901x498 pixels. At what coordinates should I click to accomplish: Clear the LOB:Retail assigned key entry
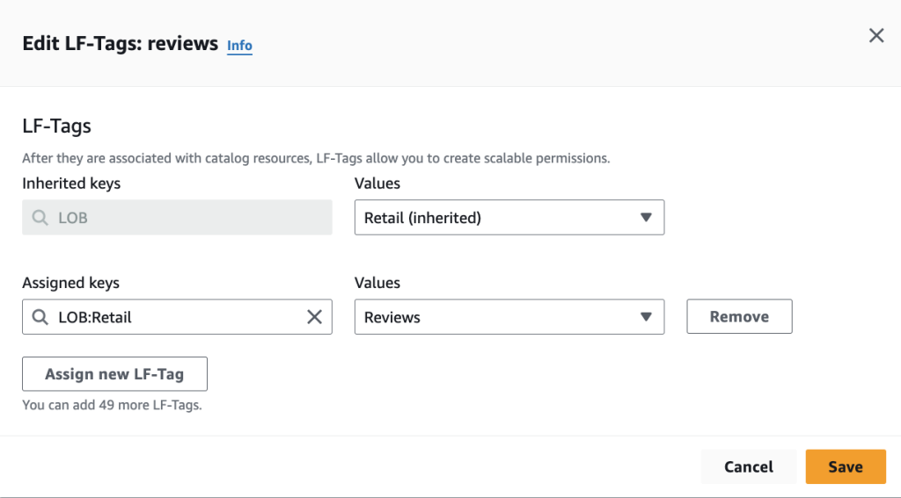click(x=314, y=317)
